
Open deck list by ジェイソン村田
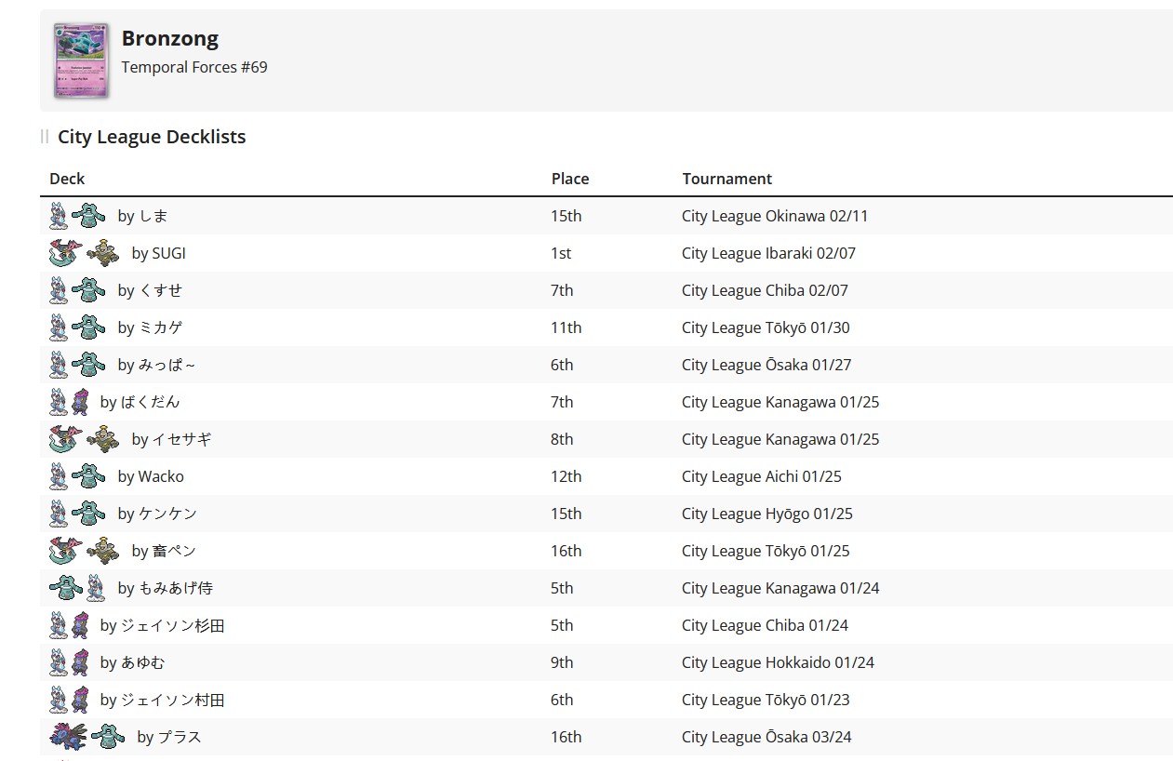(163, 700)
